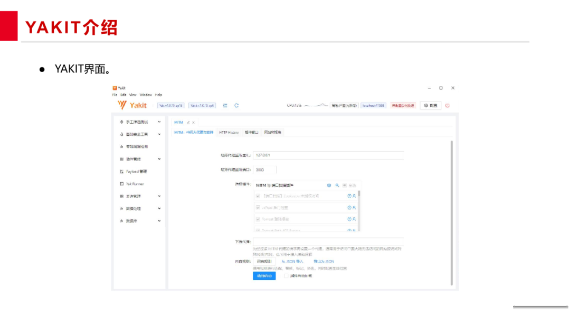The image size is (570, 320).
Task: Expand the 插件管理 sidebar chevron
Action: 159,159
